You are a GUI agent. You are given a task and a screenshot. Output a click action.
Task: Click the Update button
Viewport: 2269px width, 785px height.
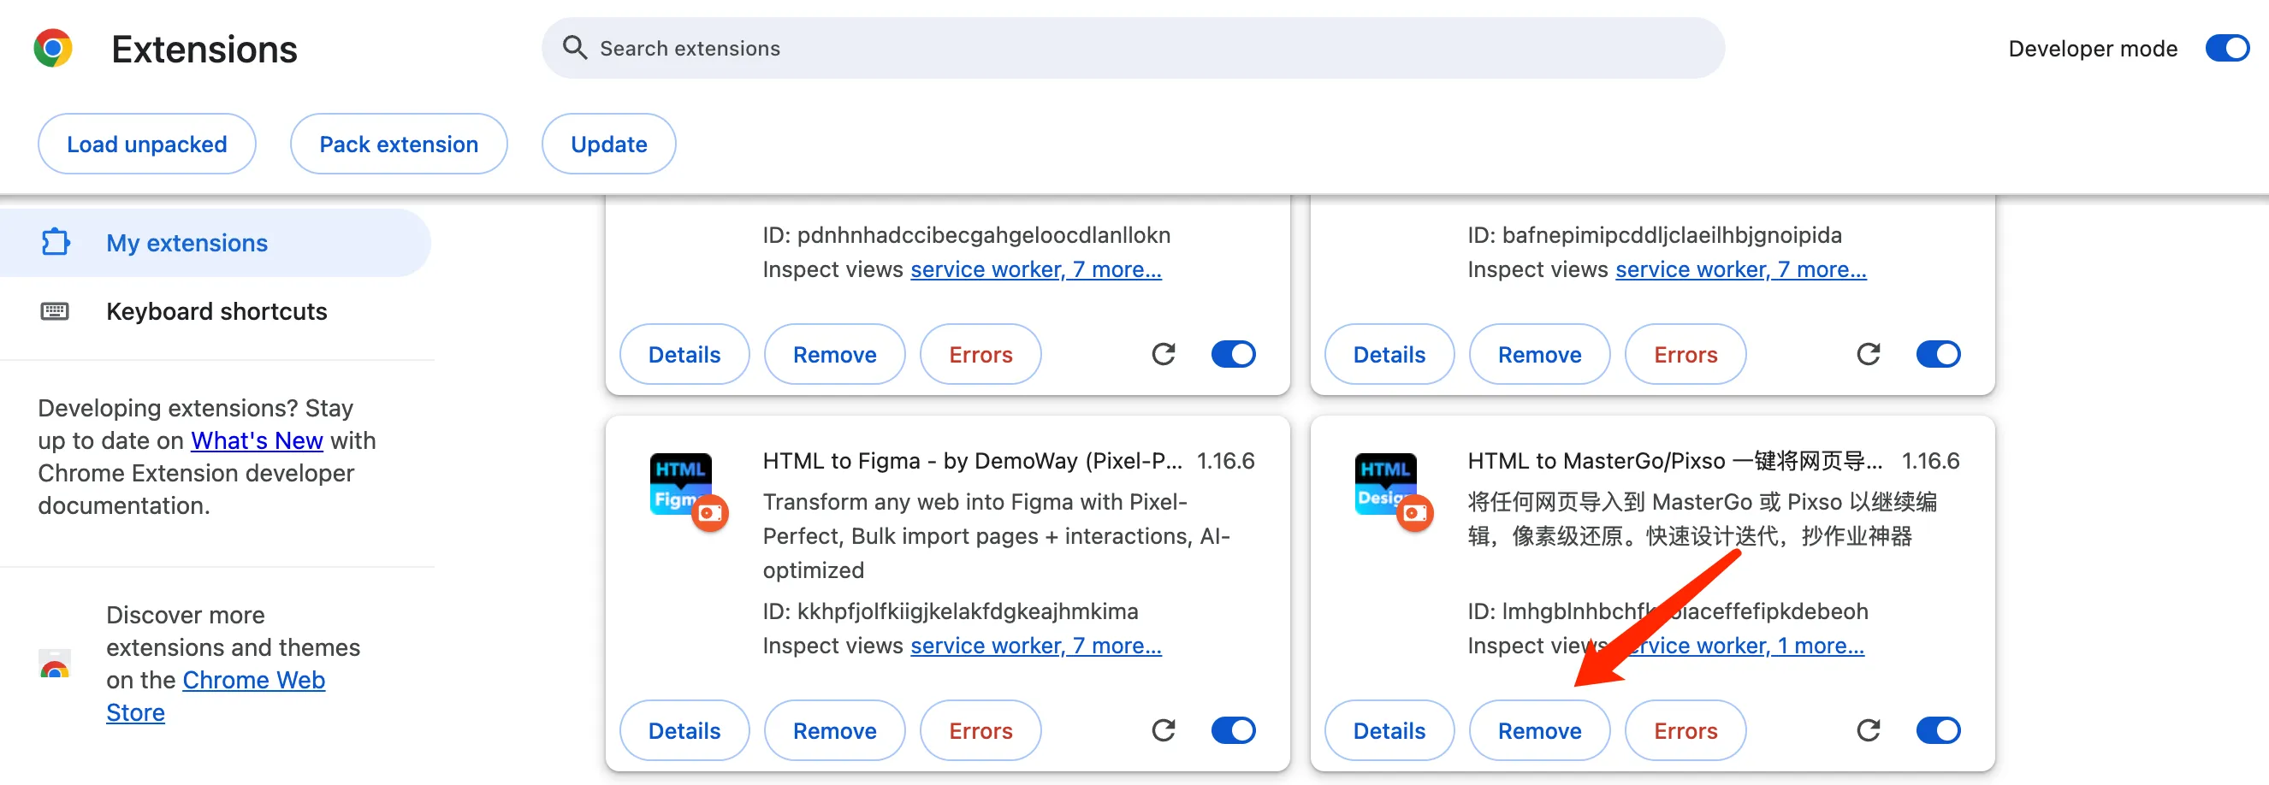(608, 144)
